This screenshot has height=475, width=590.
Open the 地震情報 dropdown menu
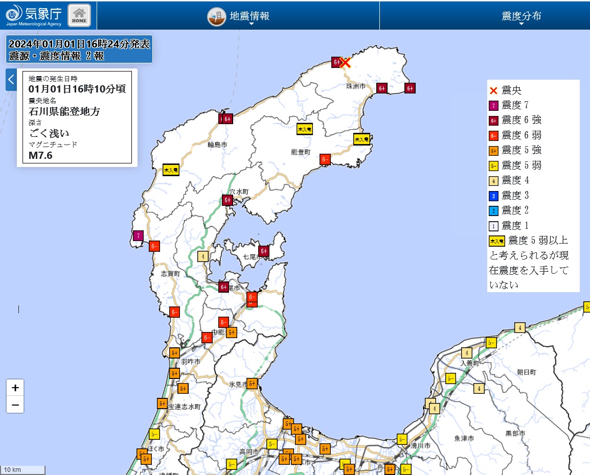[249, 16]
